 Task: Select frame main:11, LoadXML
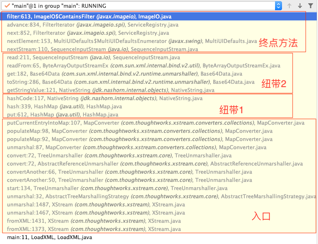pos(159,237)
